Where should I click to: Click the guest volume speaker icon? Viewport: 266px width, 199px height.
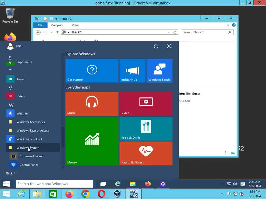tap(235, 184)
